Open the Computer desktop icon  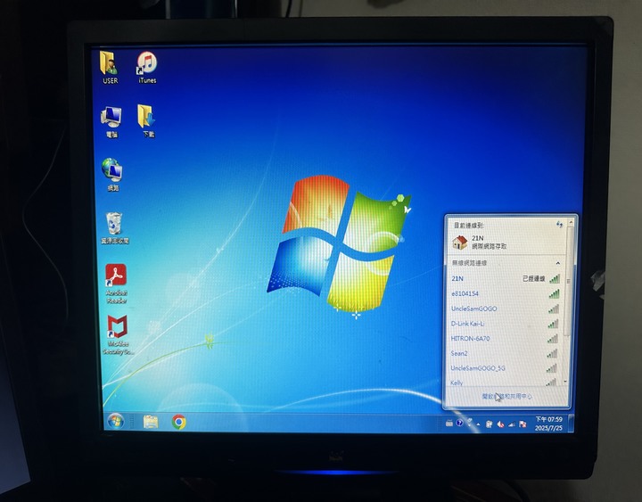click(111, 121)
